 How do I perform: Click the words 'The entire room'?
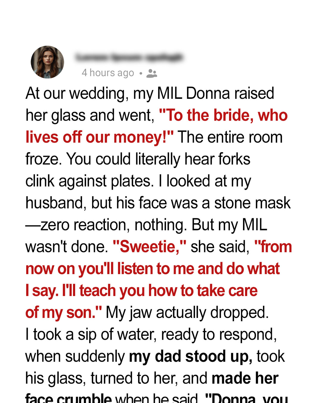(230, 137)
